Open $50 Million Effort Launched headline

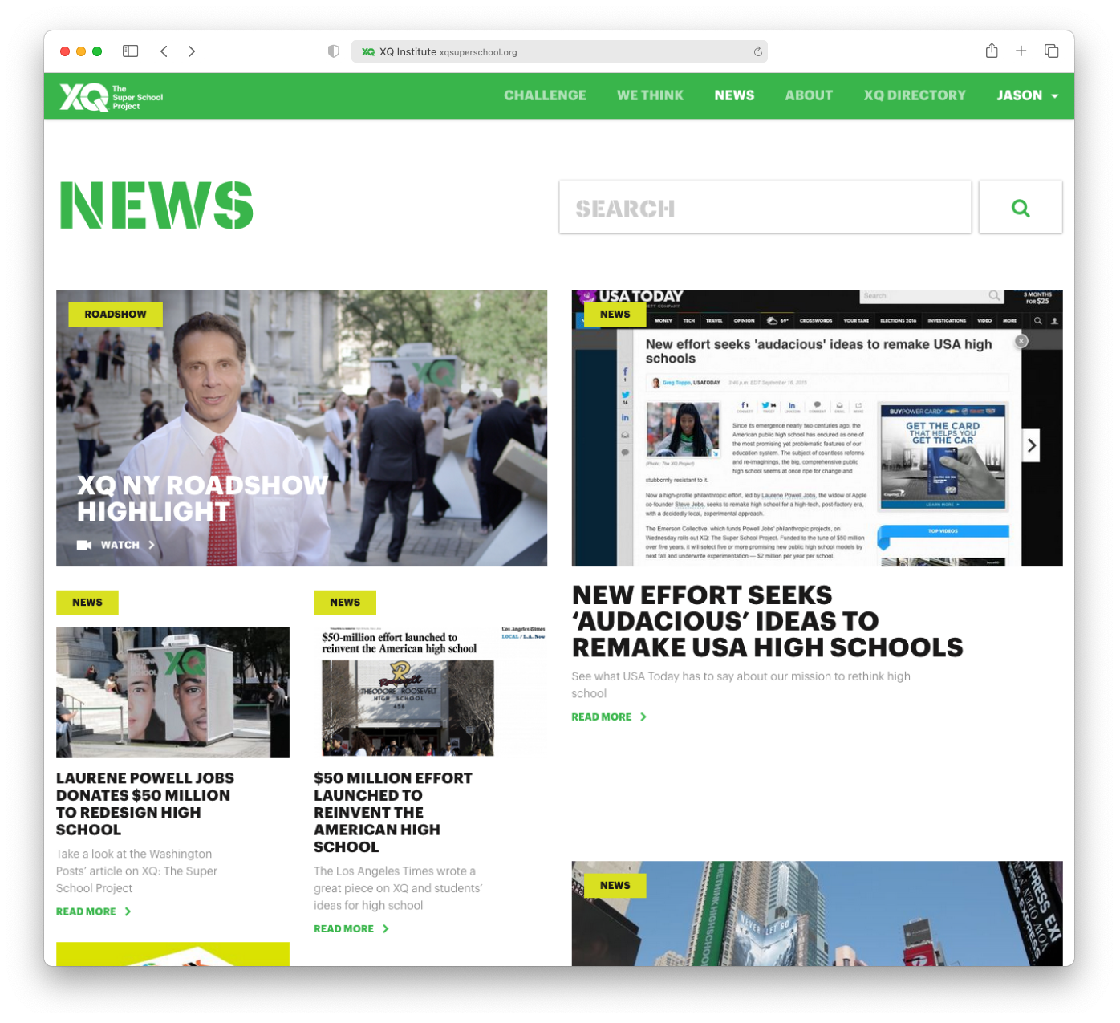(x=393, y=812)
